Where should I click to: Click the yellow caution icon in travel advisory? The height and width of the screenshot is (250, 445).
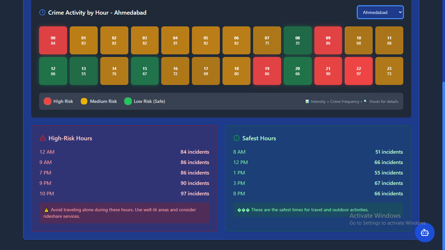tap(46, 210)
